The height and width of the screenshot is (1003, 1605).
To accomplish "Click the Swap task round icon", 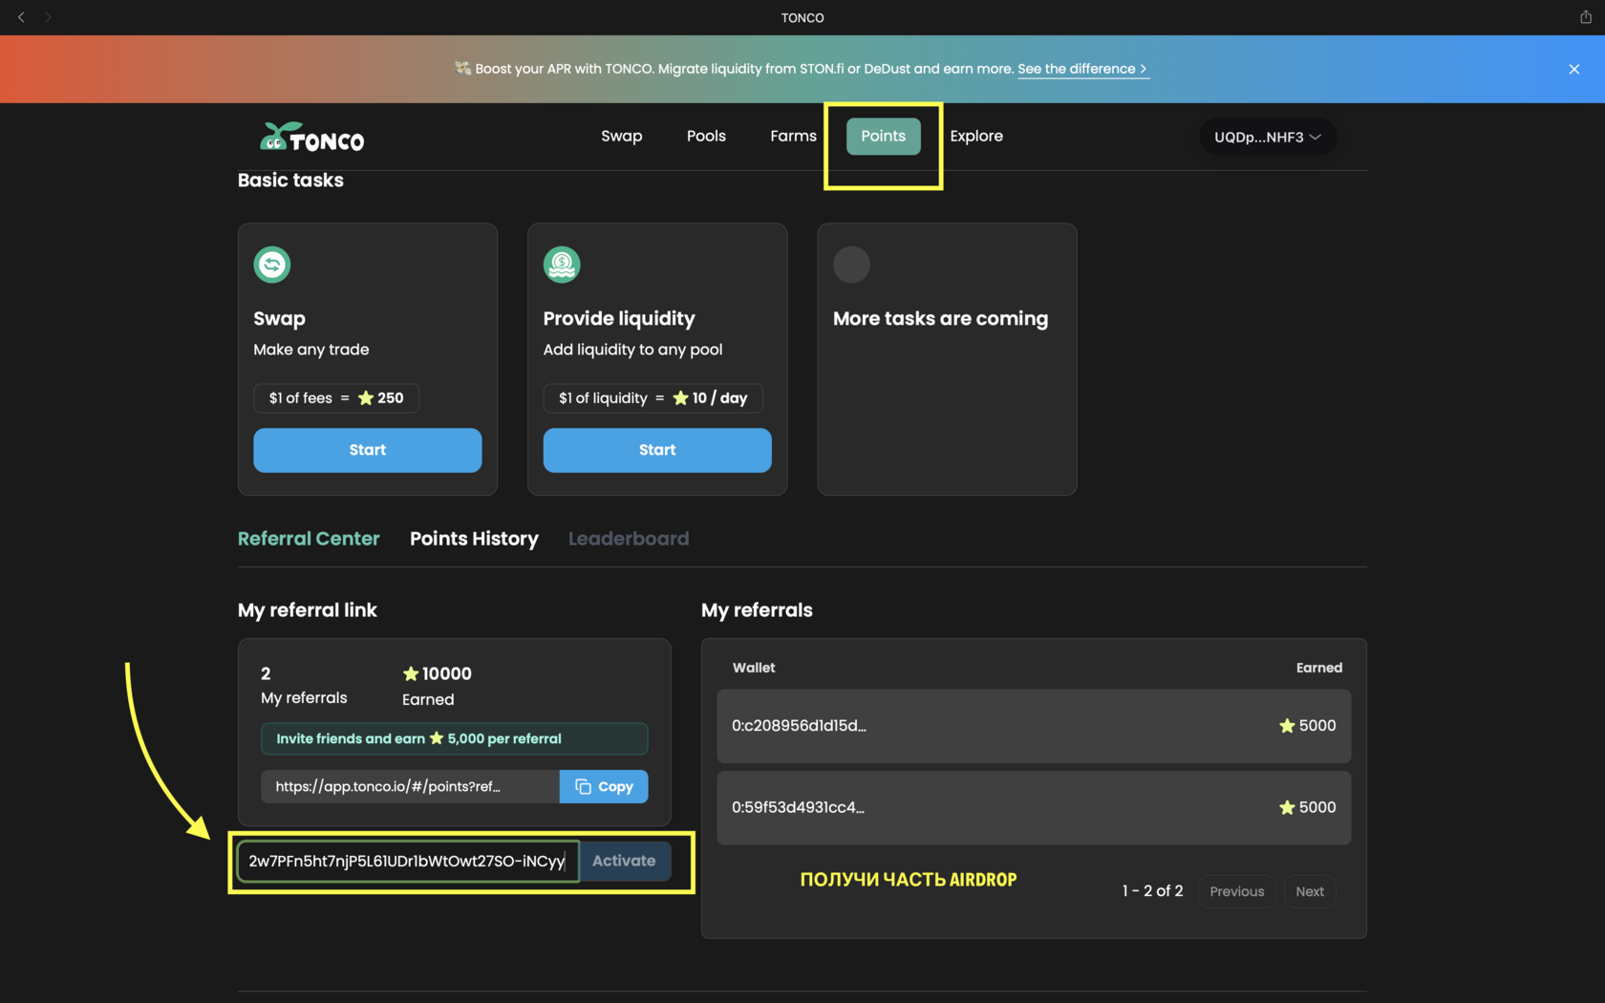I will [272, 265].
